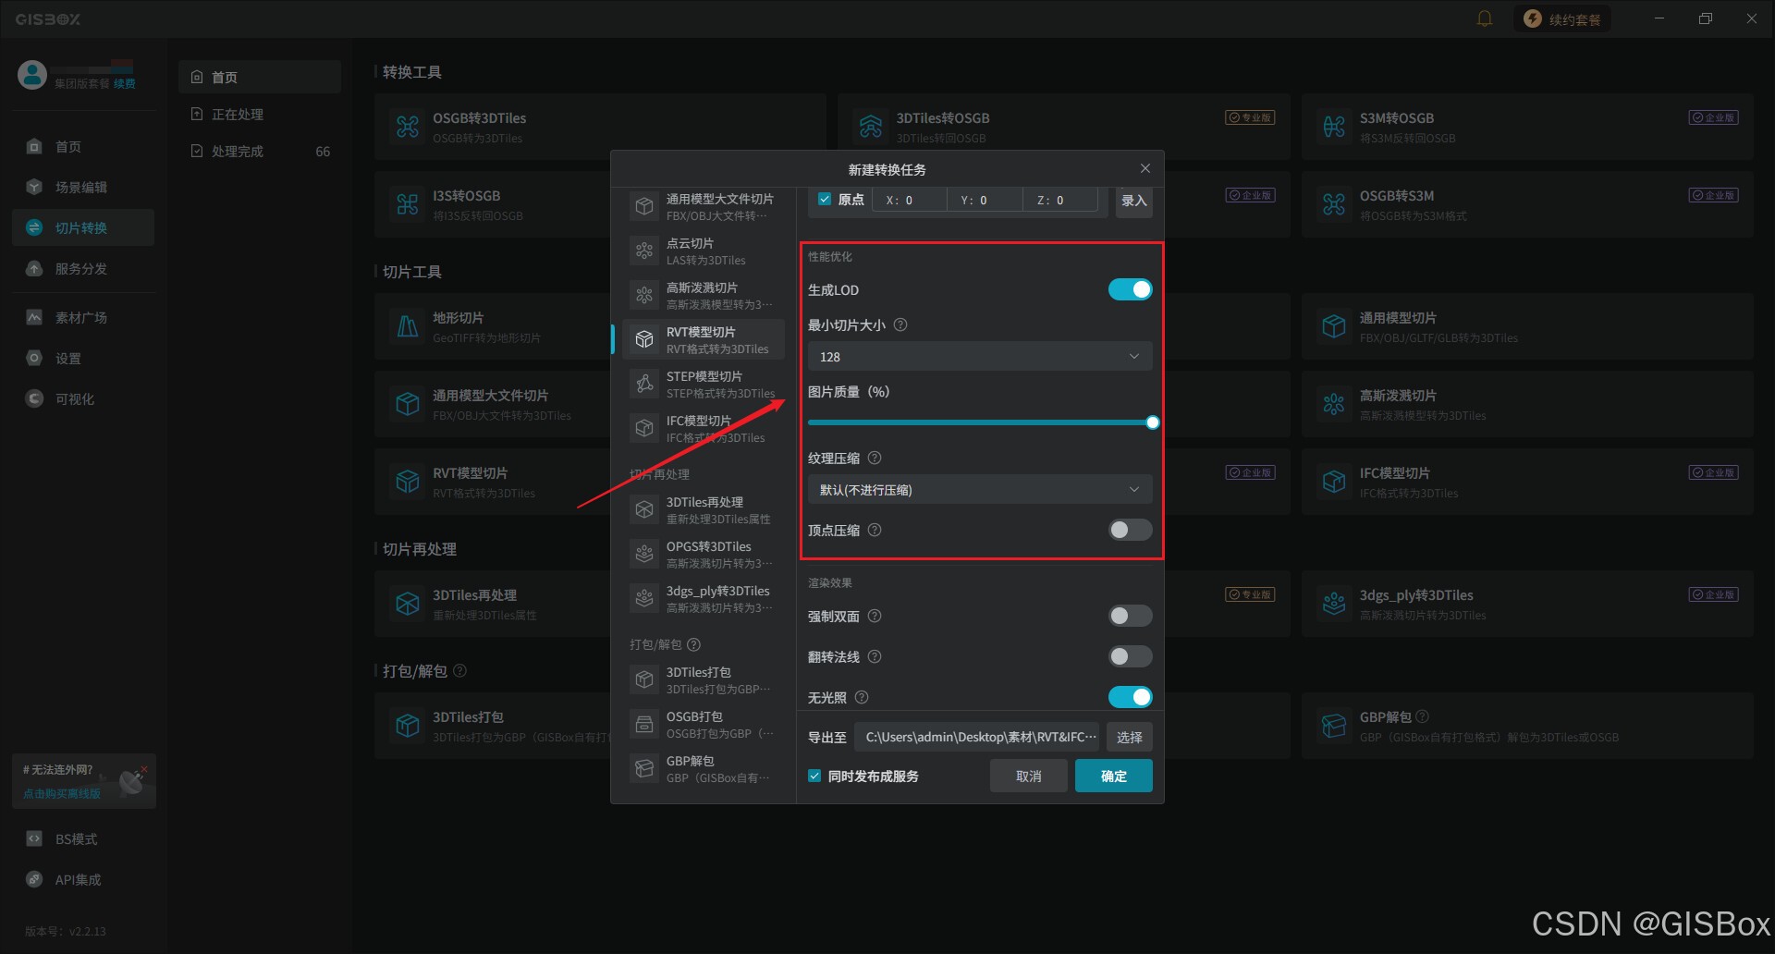Enable the 顶点压缩 toggle
Viewport: 1775px width, 954px height.
pos(1130,530)
